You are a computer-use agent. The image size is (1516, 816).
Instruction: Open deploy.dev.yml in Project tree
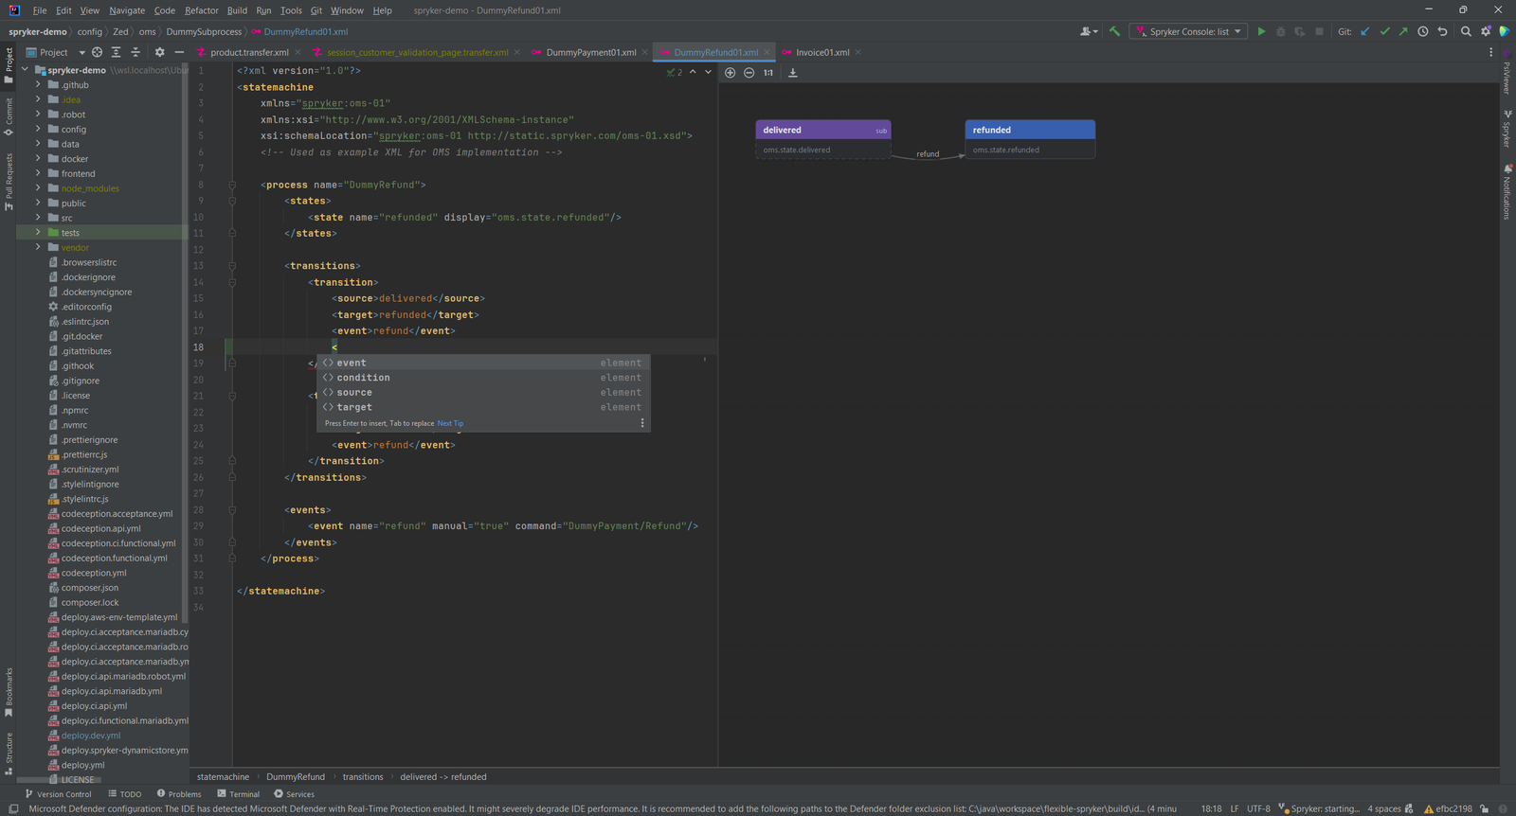tap(91, 736)
